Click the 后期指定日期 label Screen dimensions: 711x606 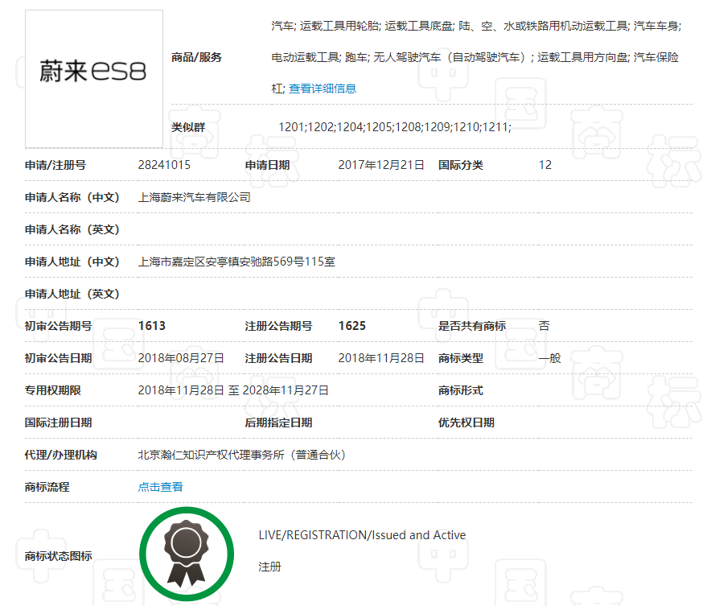tap(278, 423)
